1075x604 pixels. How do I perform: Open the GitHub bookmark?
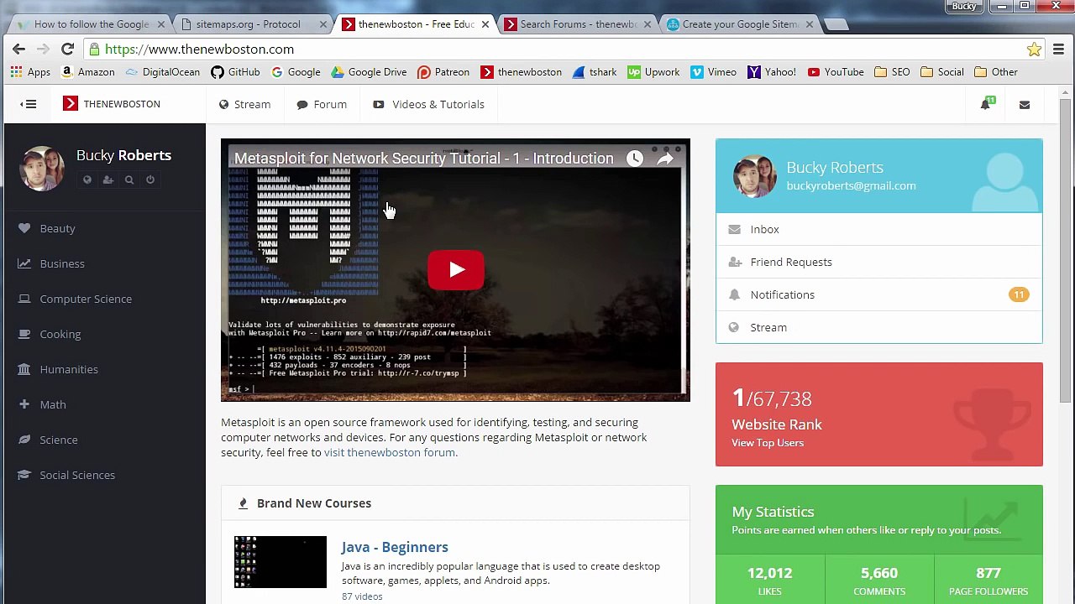point(236,72)
